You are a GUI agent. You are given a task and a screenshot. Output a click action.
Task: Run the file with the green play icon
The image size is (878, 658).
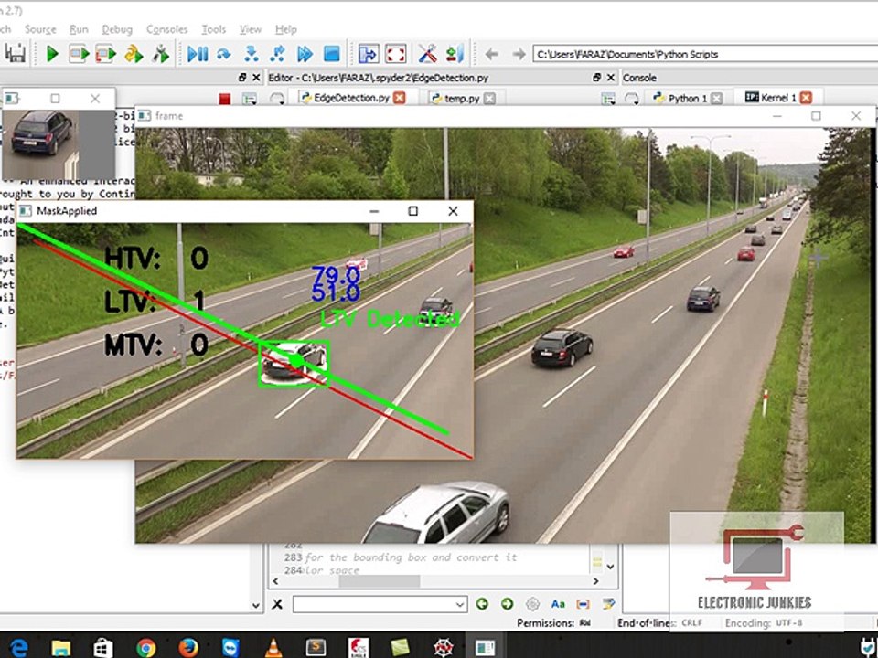52,54
